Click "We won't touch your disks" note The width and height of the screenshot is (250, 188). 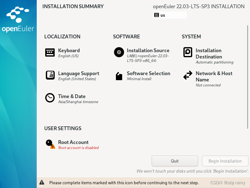click(x=193, y=171)
